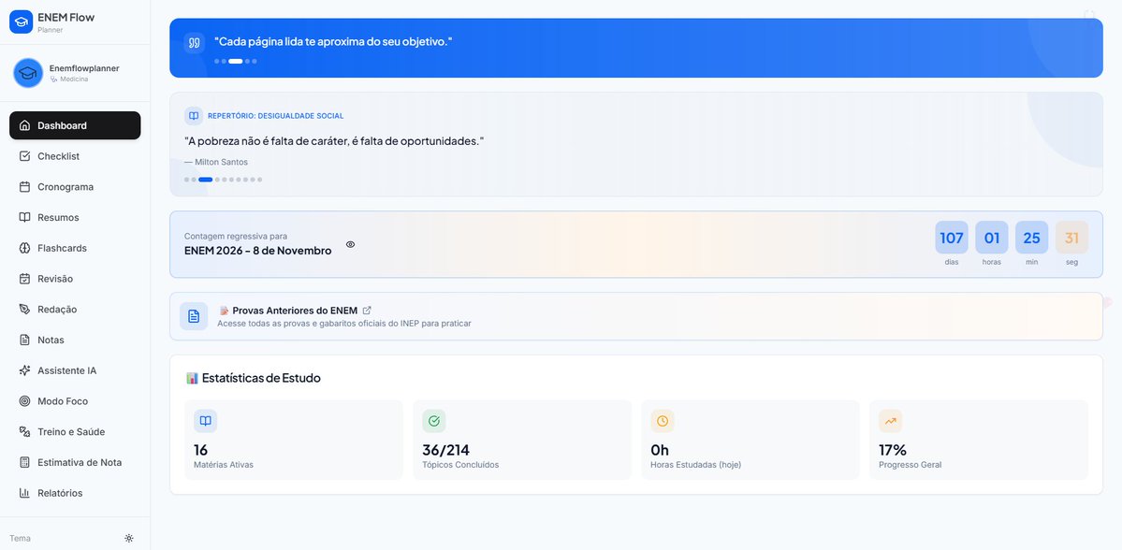Screen dimensions: 1122x550
Task: Click the quote 'A pobreza não é falta de caráter'
Action: [x=334, y=141]
